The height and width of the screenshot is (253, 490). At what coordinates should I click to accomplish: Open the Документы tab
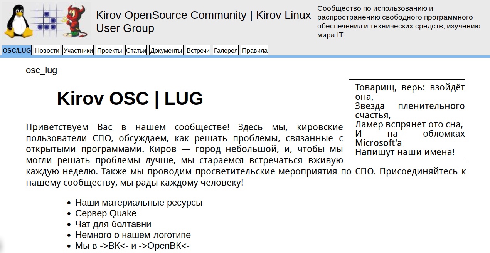pos(166,50)
